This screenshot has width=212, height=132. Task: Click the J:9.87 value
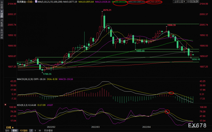point(50,105)
